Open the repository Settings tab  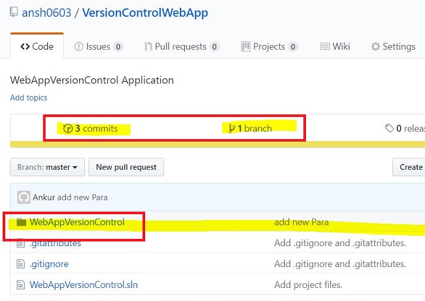393,46
